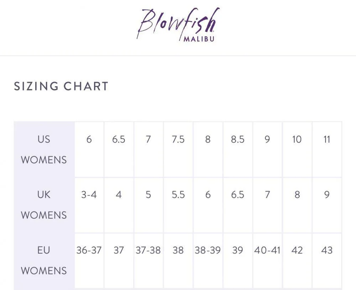Click the SIZING CHART heading
Viewport: 356px width, 290px height.
[x=61, y=86]
